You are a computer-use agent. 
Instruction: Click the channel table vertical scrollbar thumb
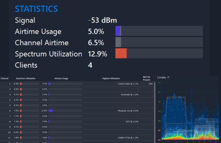[155, 112]
